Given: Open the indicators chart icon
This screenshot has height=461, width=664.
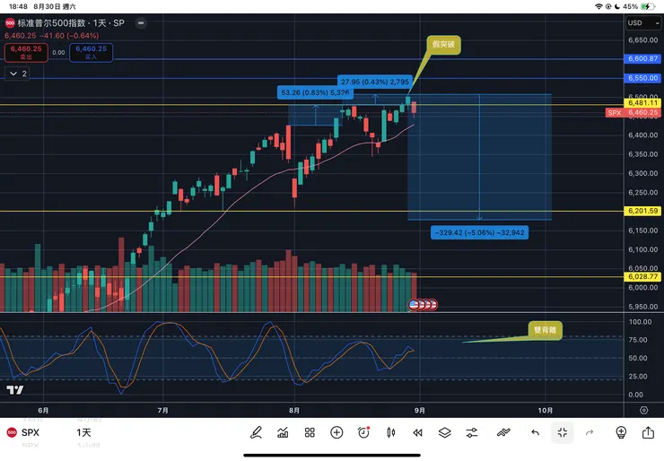Looking at the screenshot, I should click(x=283, y=432).
